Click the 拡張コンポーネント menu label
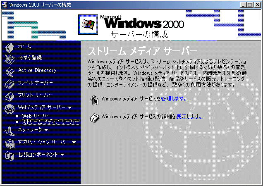The image size is (263, 186). click(x=38, y=155)
